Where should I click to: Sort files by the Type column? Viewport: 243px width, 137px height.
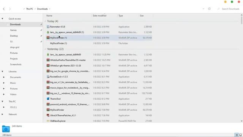(x=121, y=16)
